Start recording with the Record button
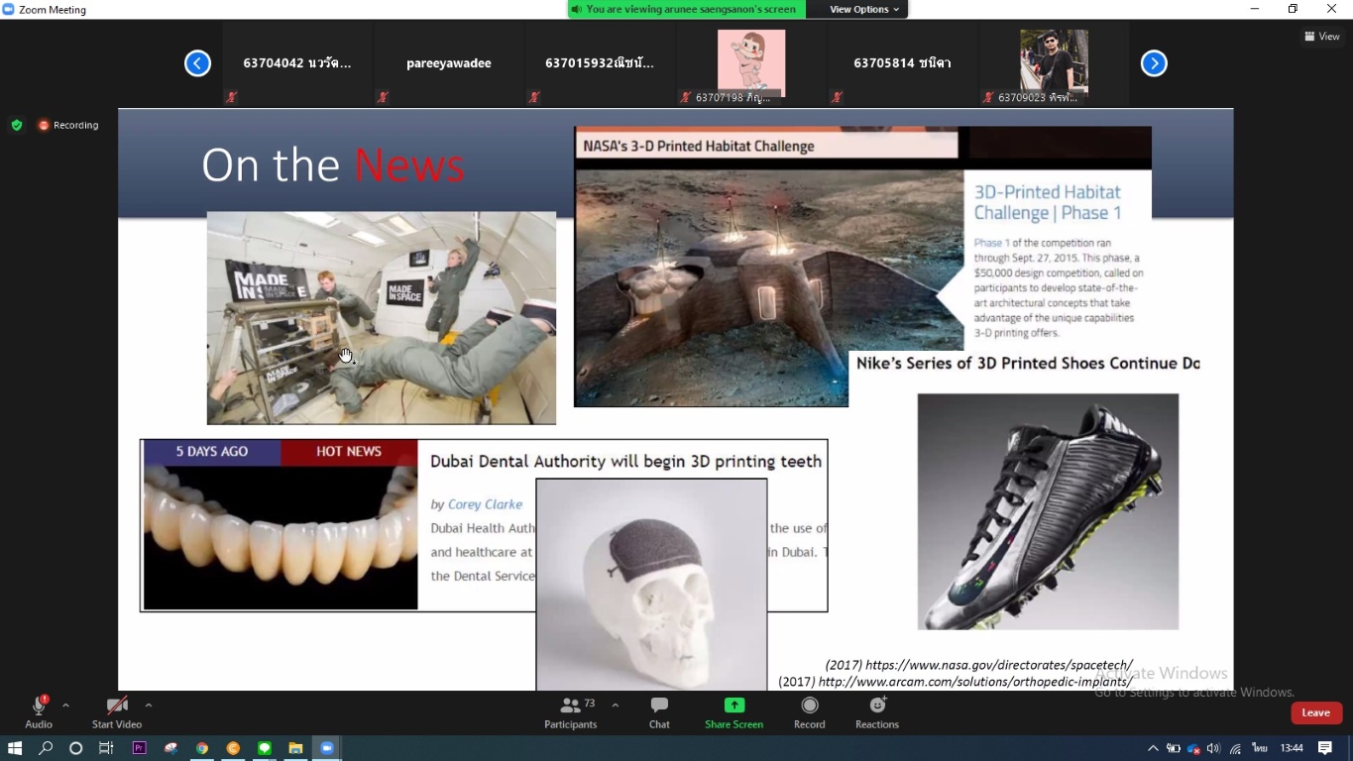Image resolution: width=1353 pixels, height=761 pixels. (x=810, y=712)
